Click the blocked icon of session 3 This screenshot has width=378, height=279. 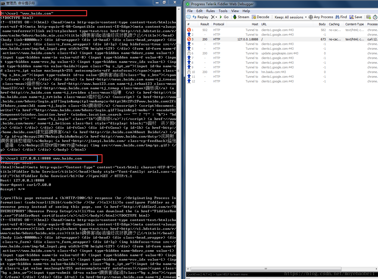pos(189,39)
